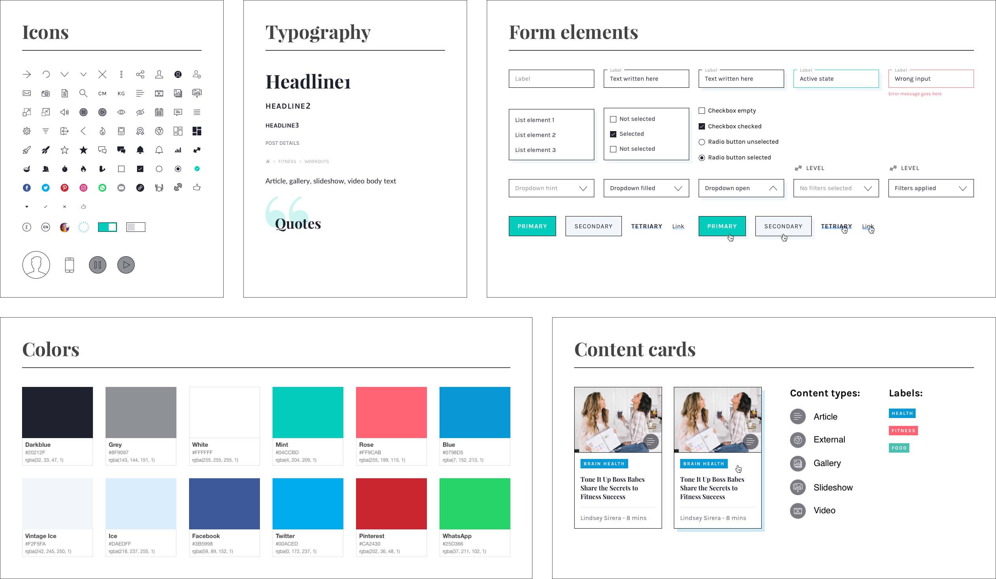Click the Brain Health content card thumbnail
The height and width of the screenshot is (579, 996).
pyautogui.click(x=618, y=420)
